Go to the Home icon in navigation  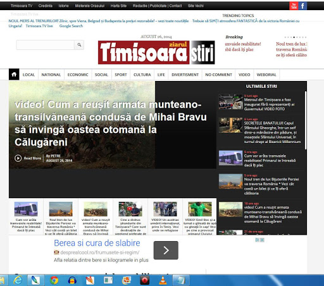click(14, 75)
